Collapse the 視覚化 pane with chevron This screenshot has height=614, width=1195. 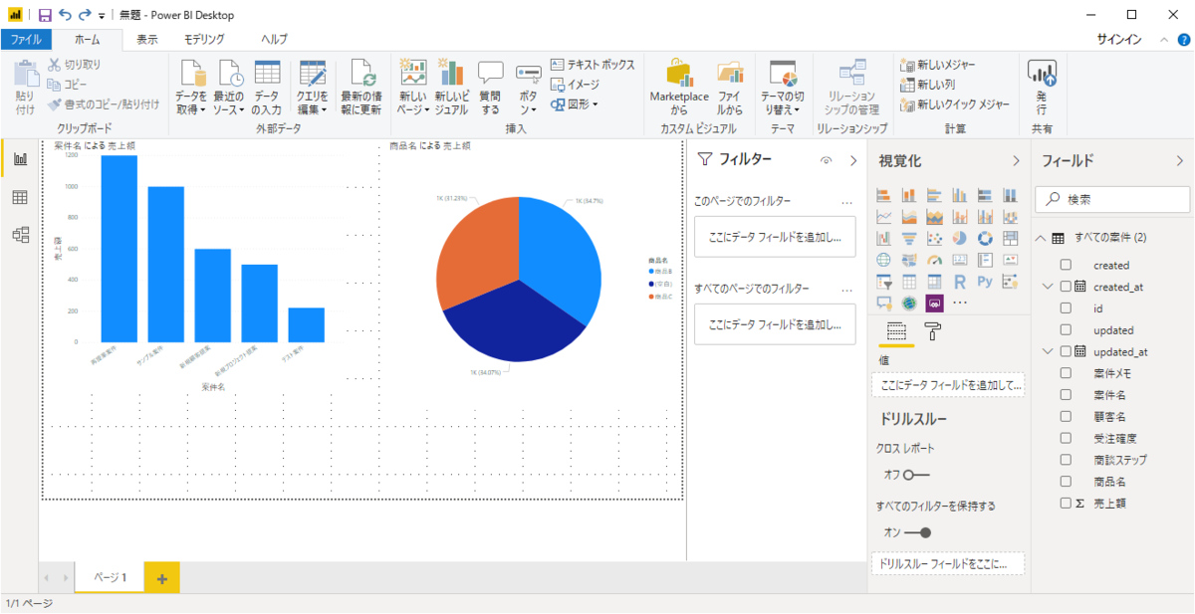1016,160
